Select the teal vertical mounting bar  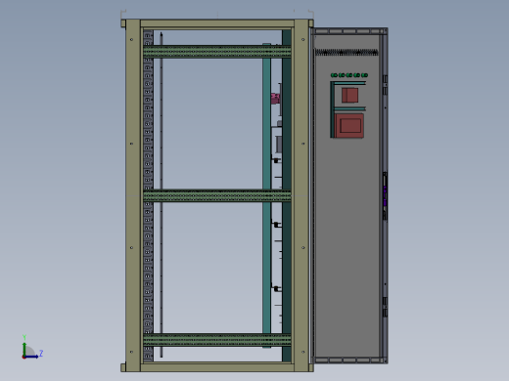pos(266,130)
